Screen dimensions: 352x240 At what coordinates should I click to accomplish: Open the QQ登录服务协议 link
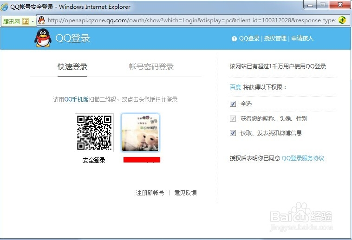(303, 158)
